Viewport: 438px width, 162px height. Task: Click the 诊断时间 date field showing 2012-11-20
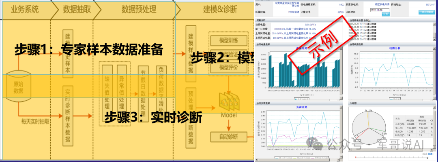point(380,10)
